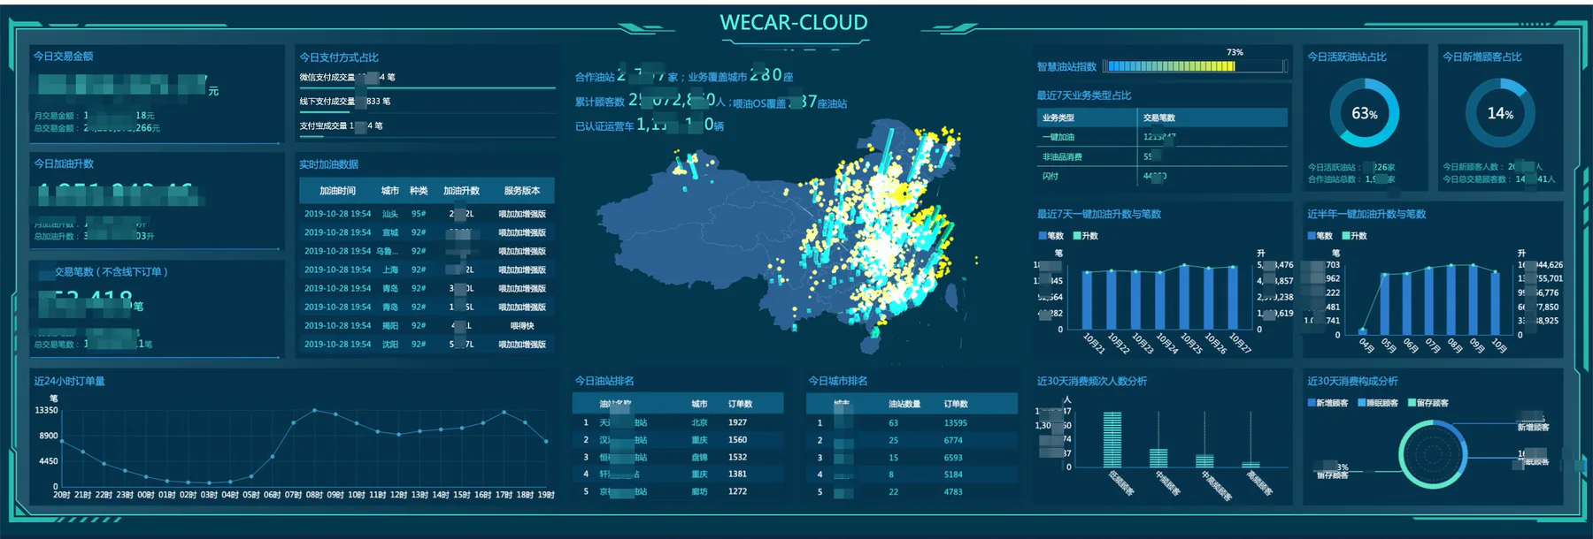This screenshot has width=1593, height=539.
Task: Toggle 笔数 legend in 最近7天一键加油 chart
Action: 1051,236
